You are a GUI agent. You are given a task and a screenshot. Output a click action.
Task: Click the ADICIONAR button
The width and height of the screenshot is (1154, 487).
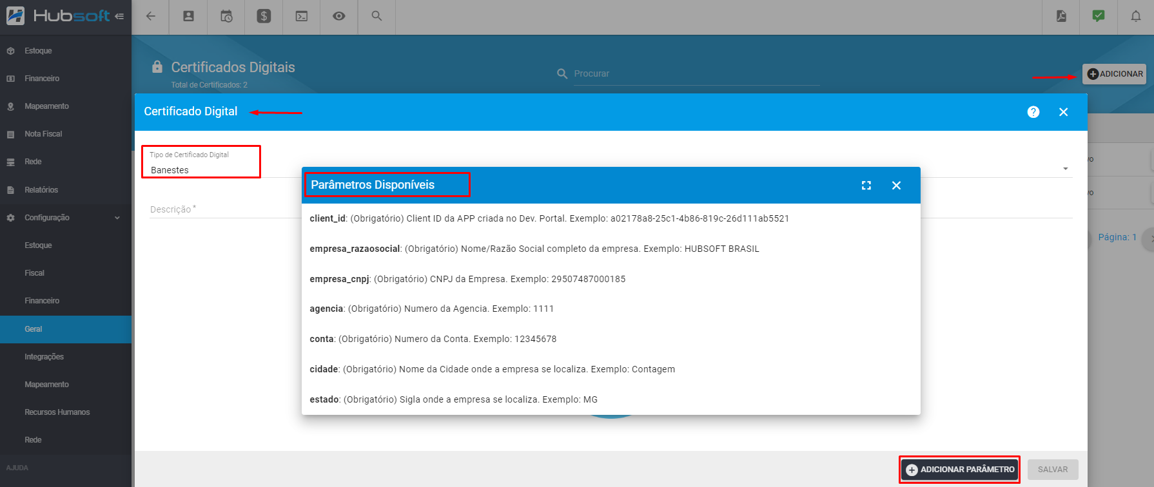pos(1115,74)
